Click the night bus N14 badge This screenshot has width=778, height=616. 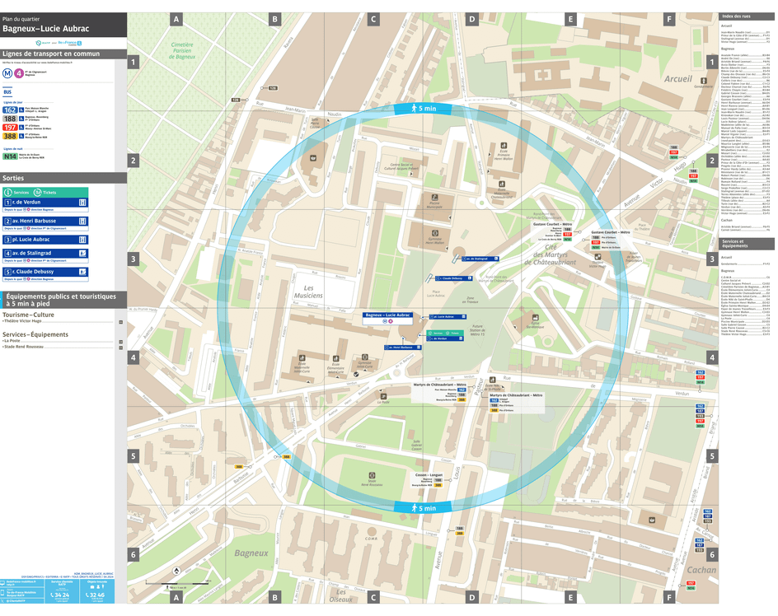[10, 156]
